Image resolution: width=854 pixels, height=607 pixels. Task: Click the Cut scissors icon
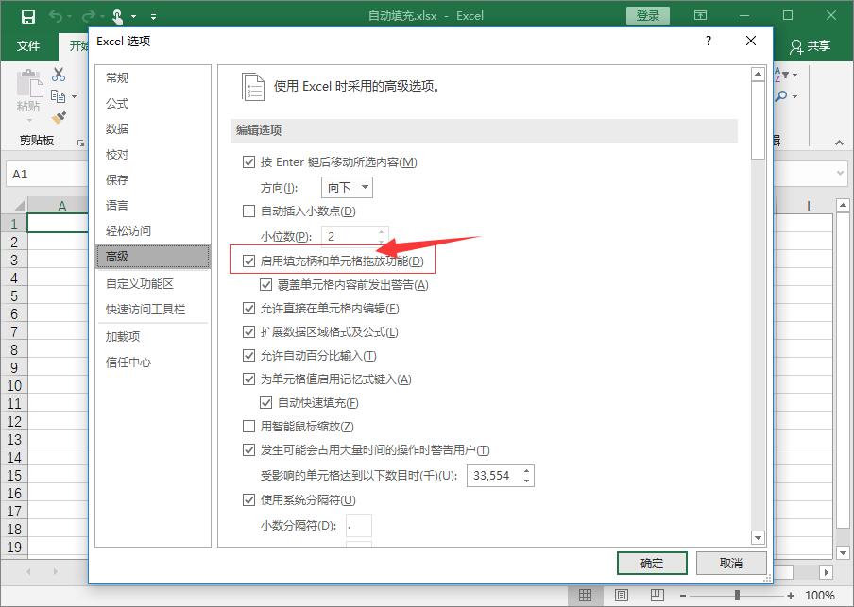click(x=59, y=75)
